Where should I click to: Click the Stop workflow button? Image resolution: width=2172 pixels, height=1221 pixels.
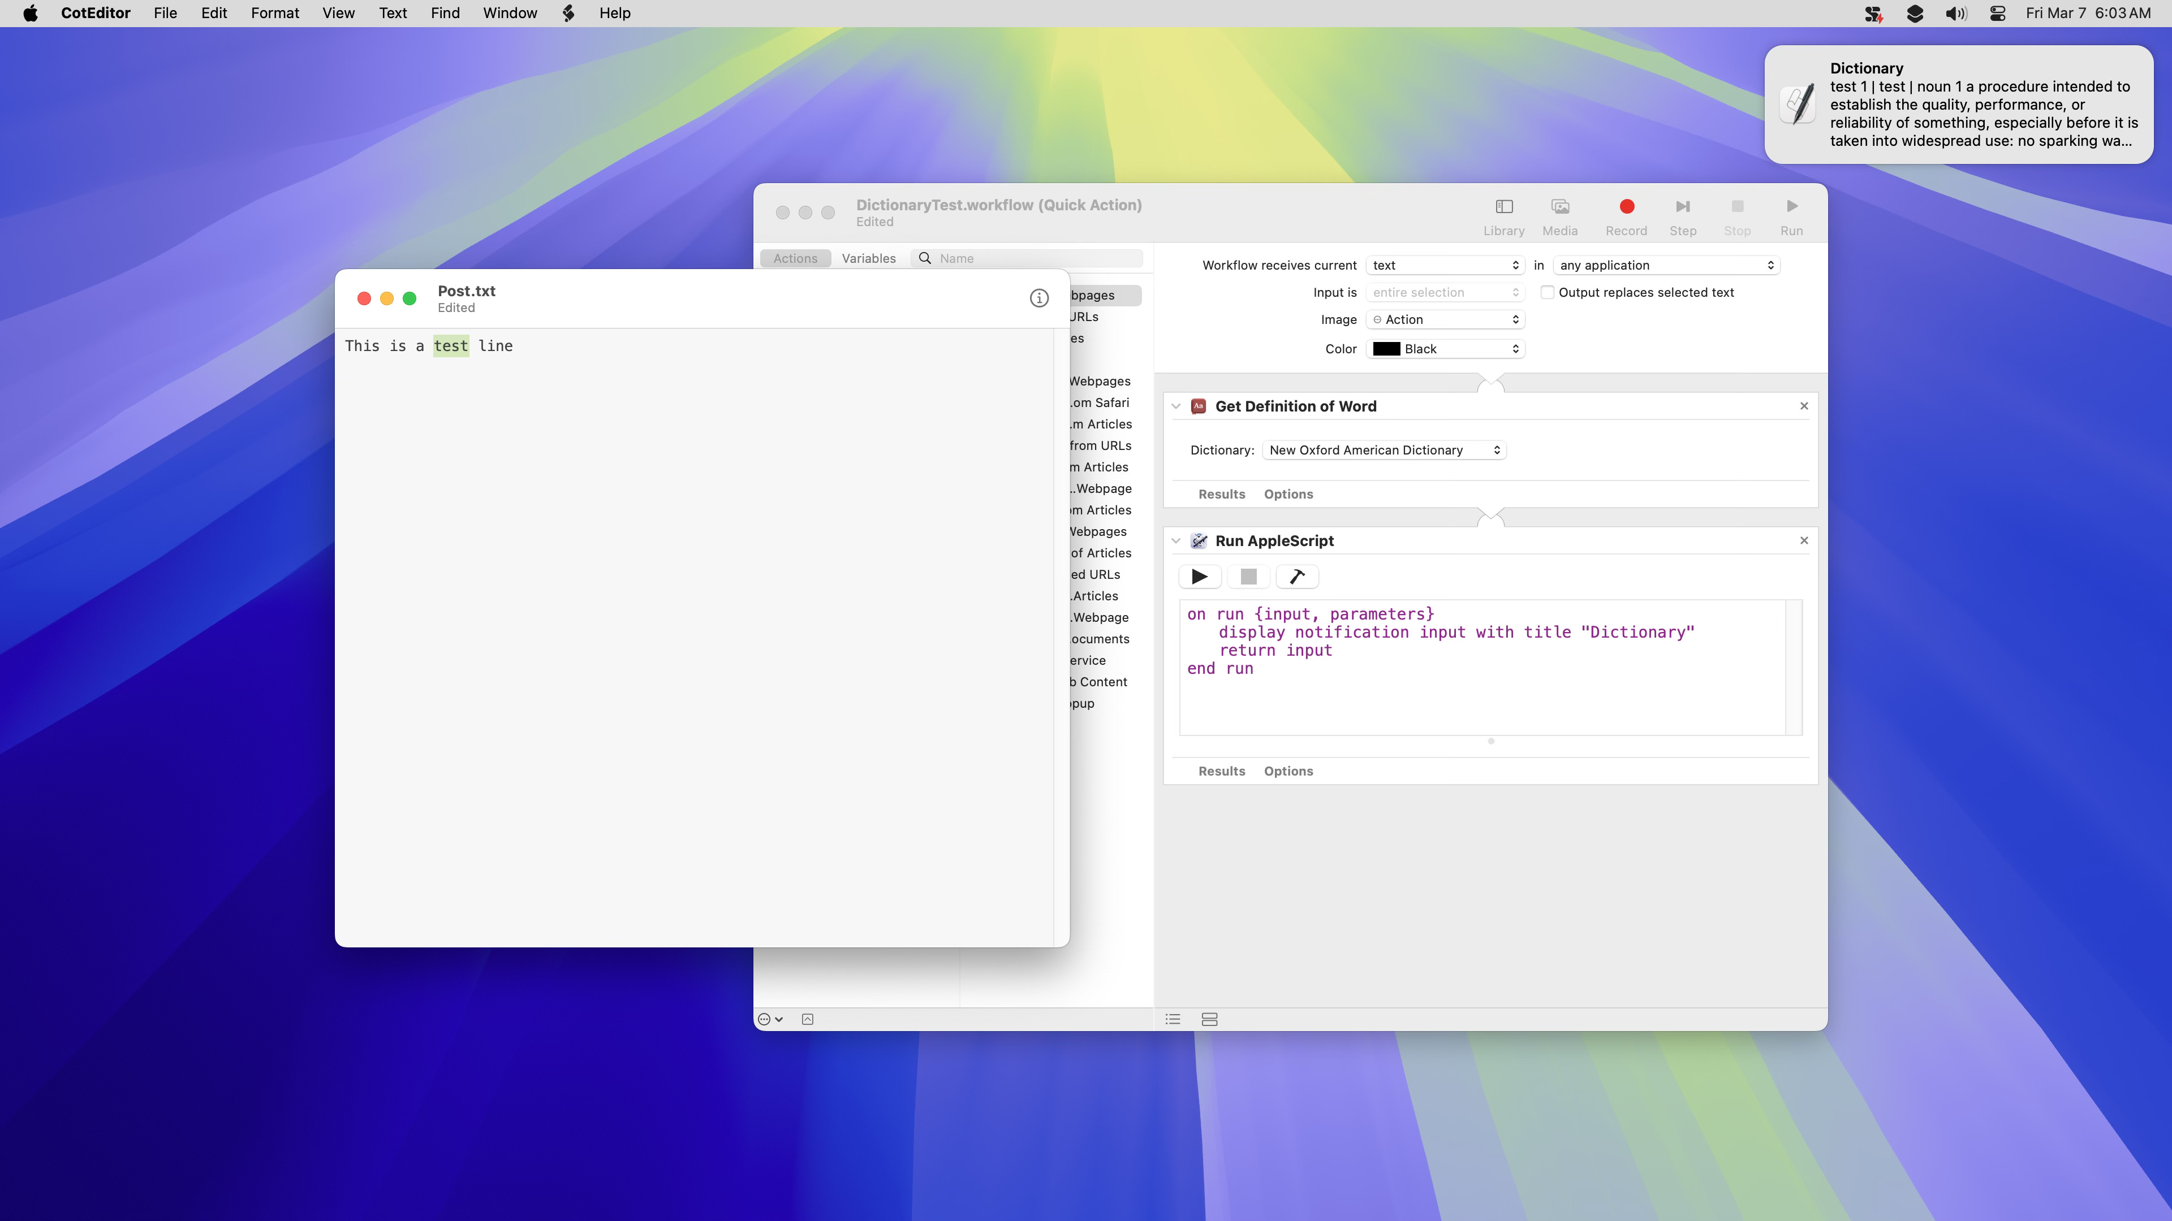point(1737,217)
